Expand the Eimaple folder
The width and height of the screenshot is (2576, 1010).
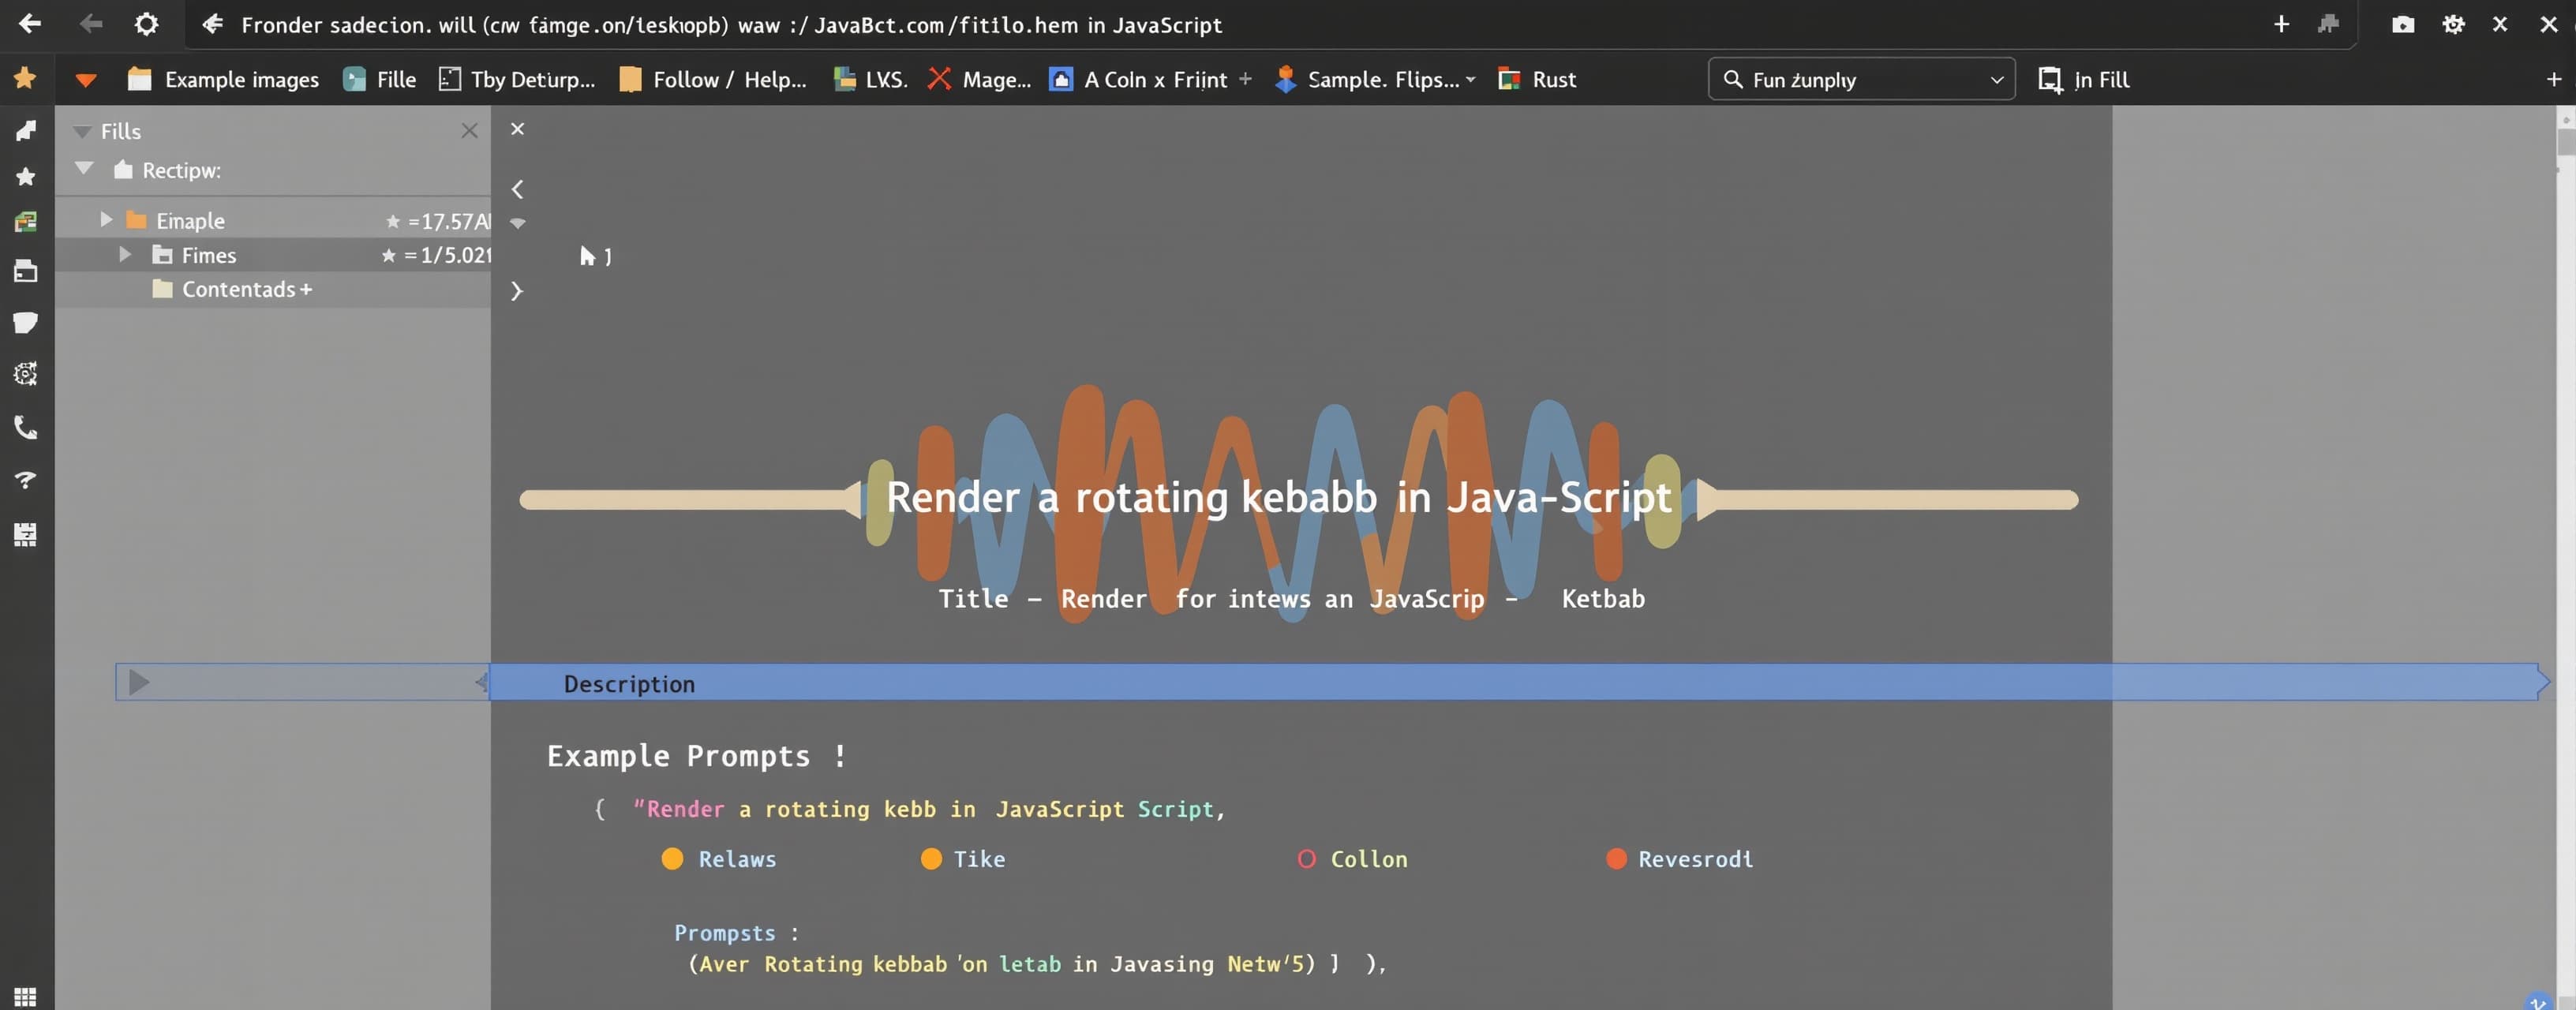click(x=106, y=219)
